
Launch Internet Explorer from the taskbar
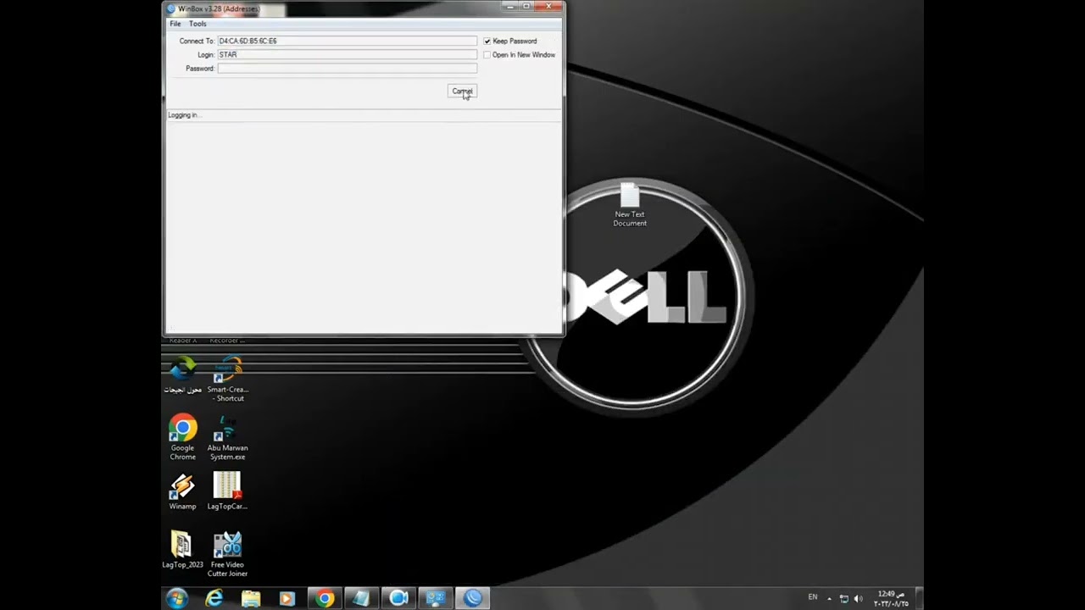coord(214,598)
